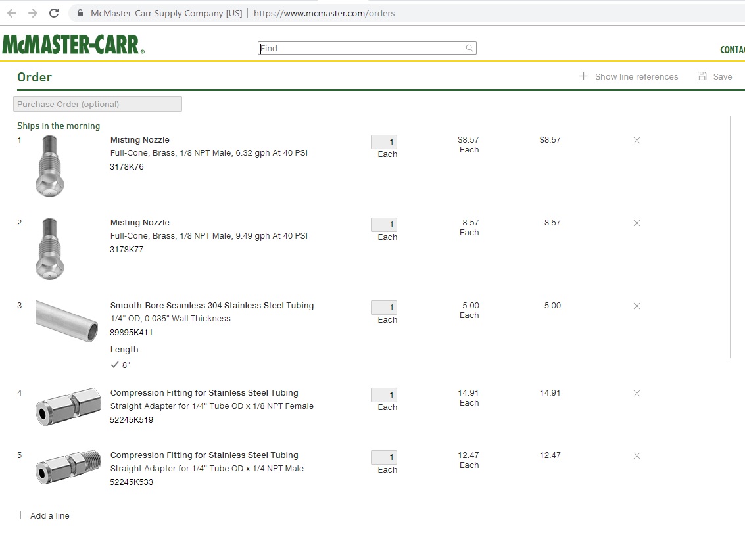Viewport: 745px width, 558px height.
Task: Click part number 3178K77
Action: click(x=126, y=249)
